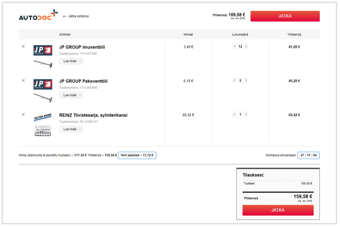This screenshot has width=340, height=227.
Task: Click the undiscounted price 177,30 €
Action: click(80, 155)
